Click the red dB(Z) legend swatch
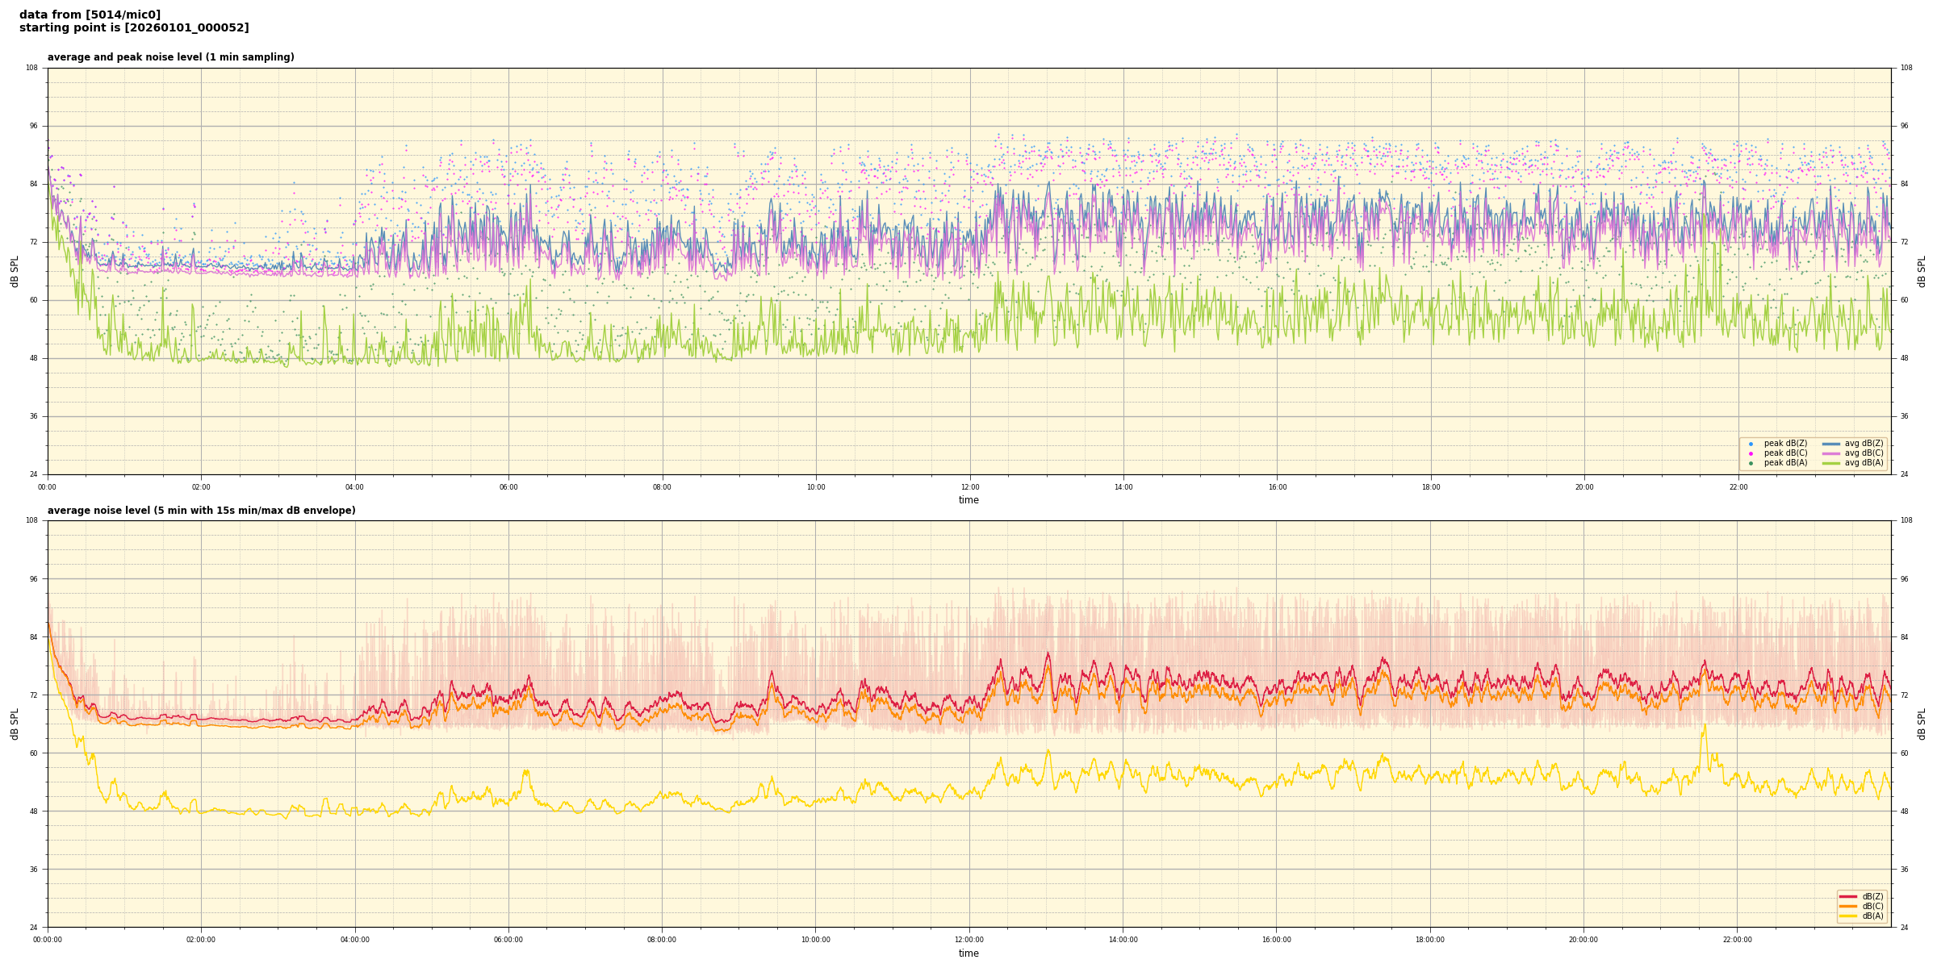Viewport: 1937px width, 968px height. (x=1847, y=896)
